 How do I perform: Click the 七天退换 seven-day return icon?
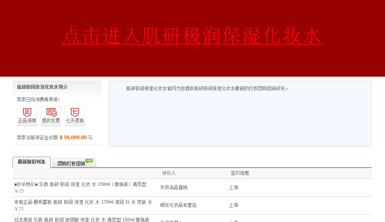75,116
